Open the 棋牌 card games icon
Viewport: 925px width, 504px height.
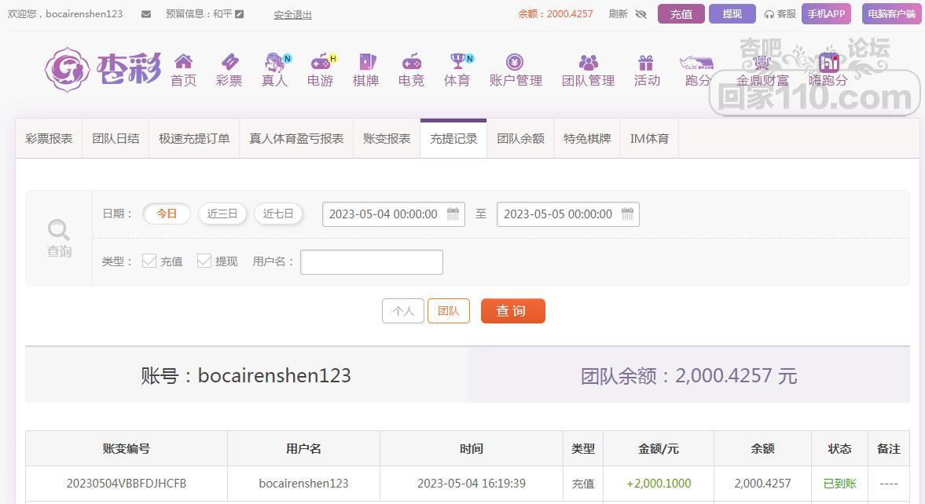[365, 63]
